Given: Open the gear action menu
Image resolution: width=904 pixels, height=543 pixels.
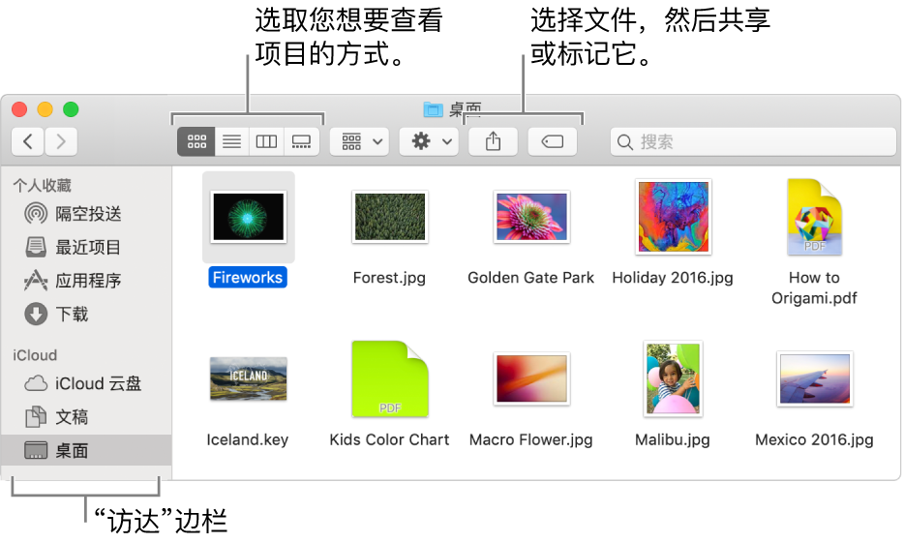Looking at the screenshot, I should coord(429,142).
